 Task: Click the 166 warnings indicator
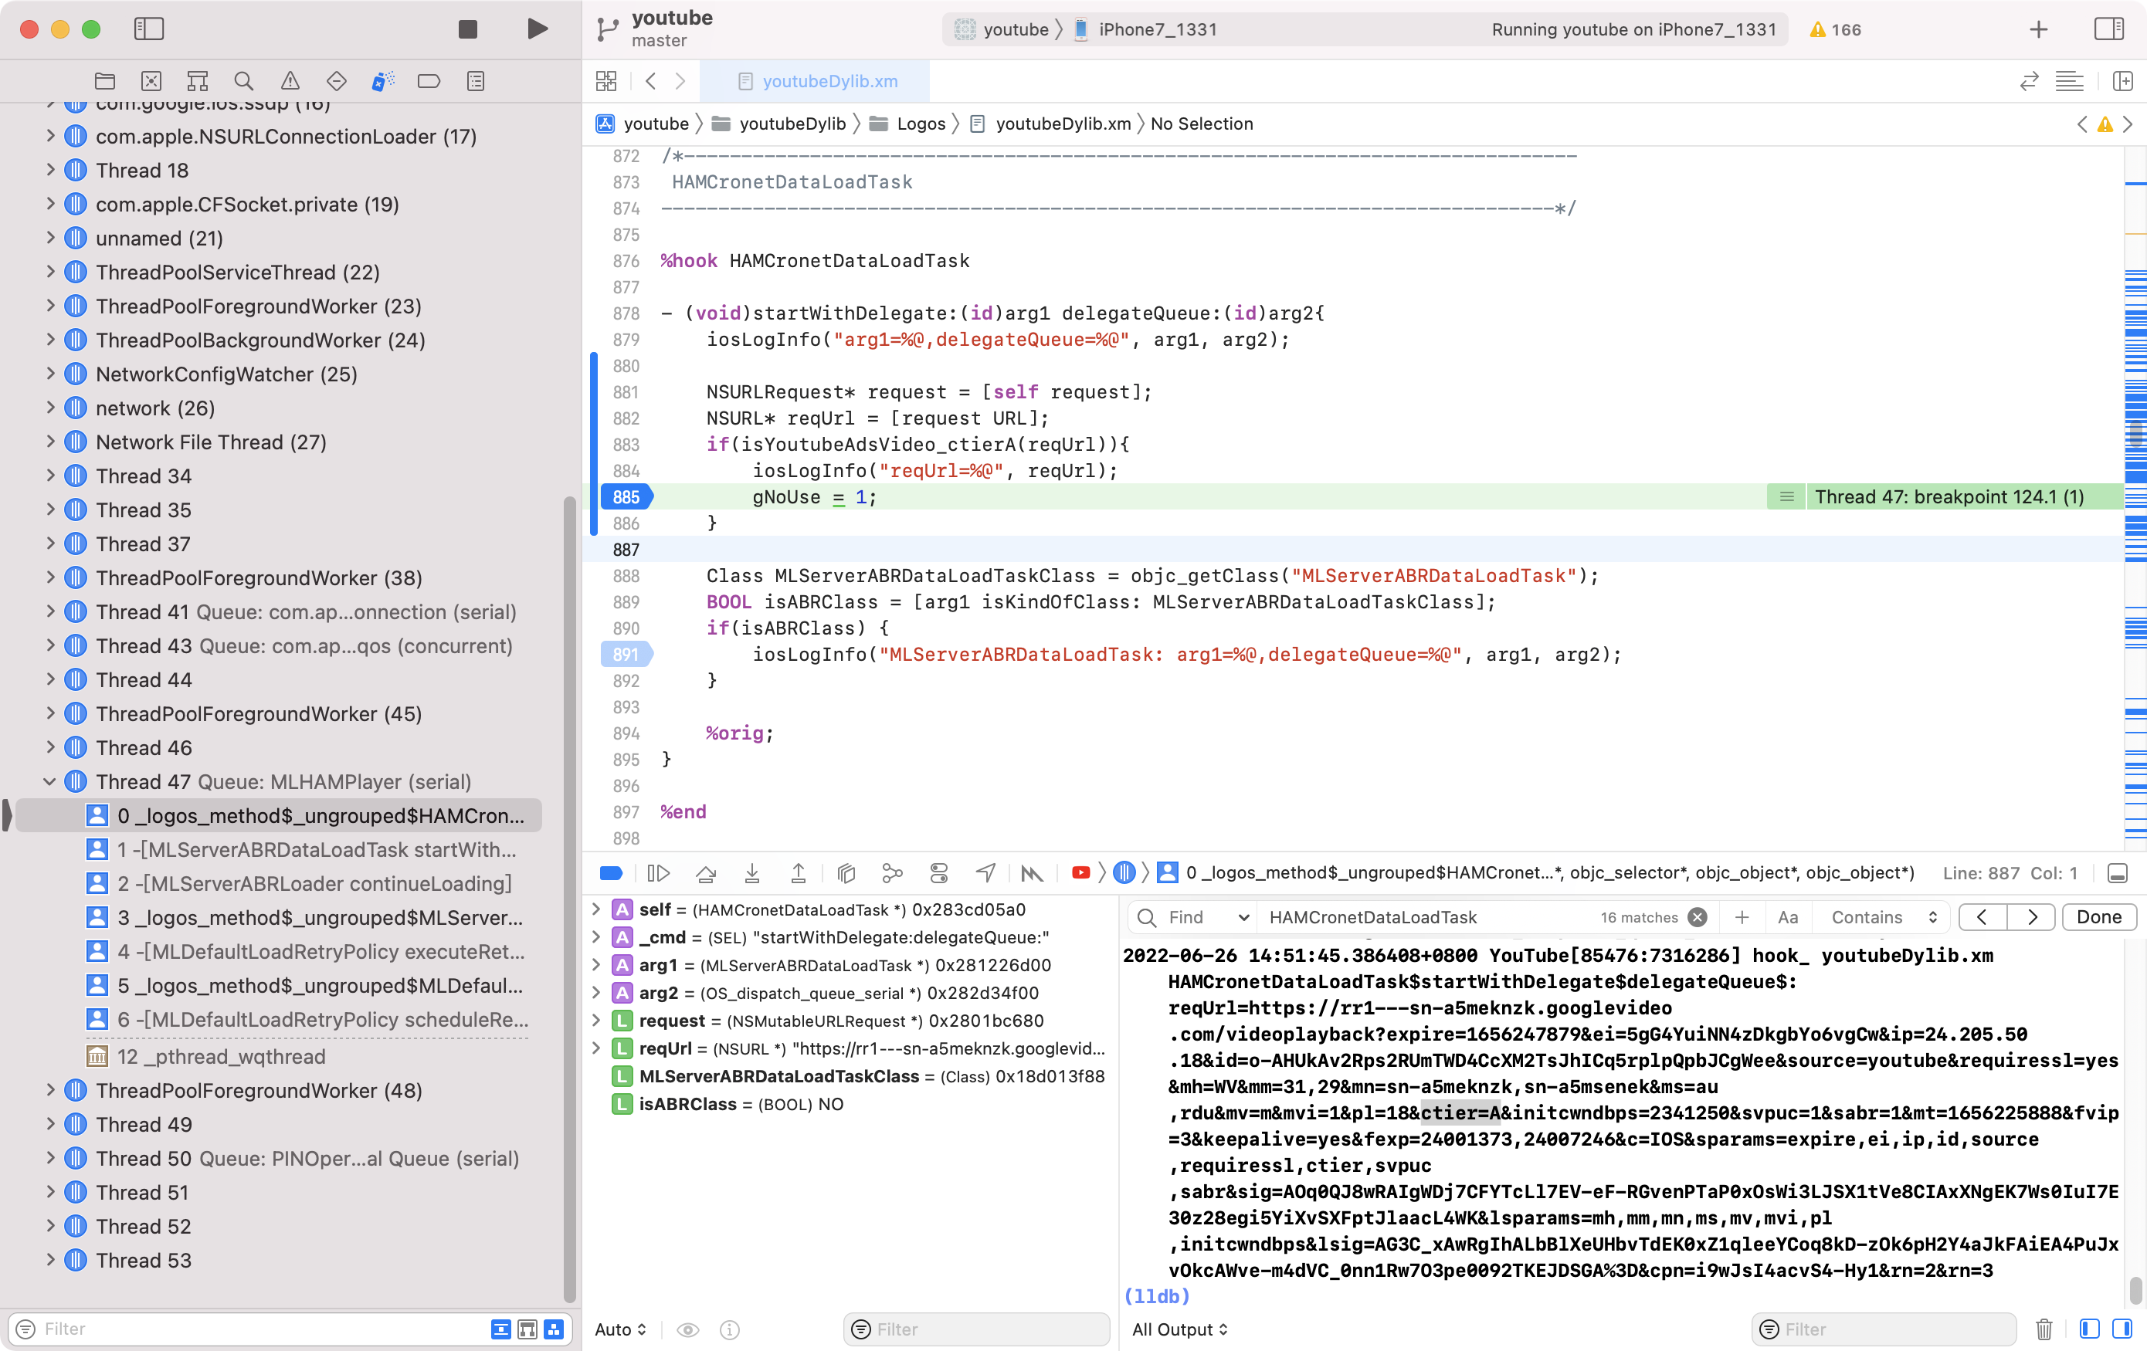pos(1836,29)
